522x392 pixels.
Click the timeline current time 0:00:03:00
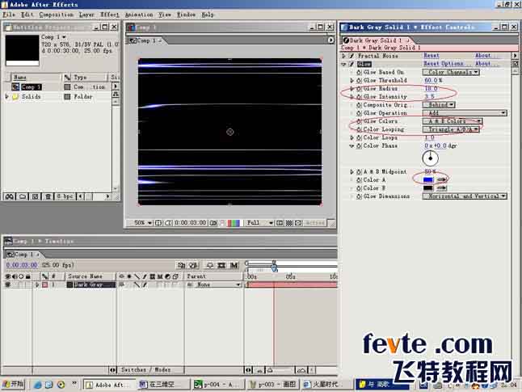22,265
